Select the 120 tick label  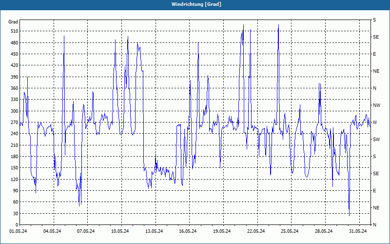click(x=15, y=179)
